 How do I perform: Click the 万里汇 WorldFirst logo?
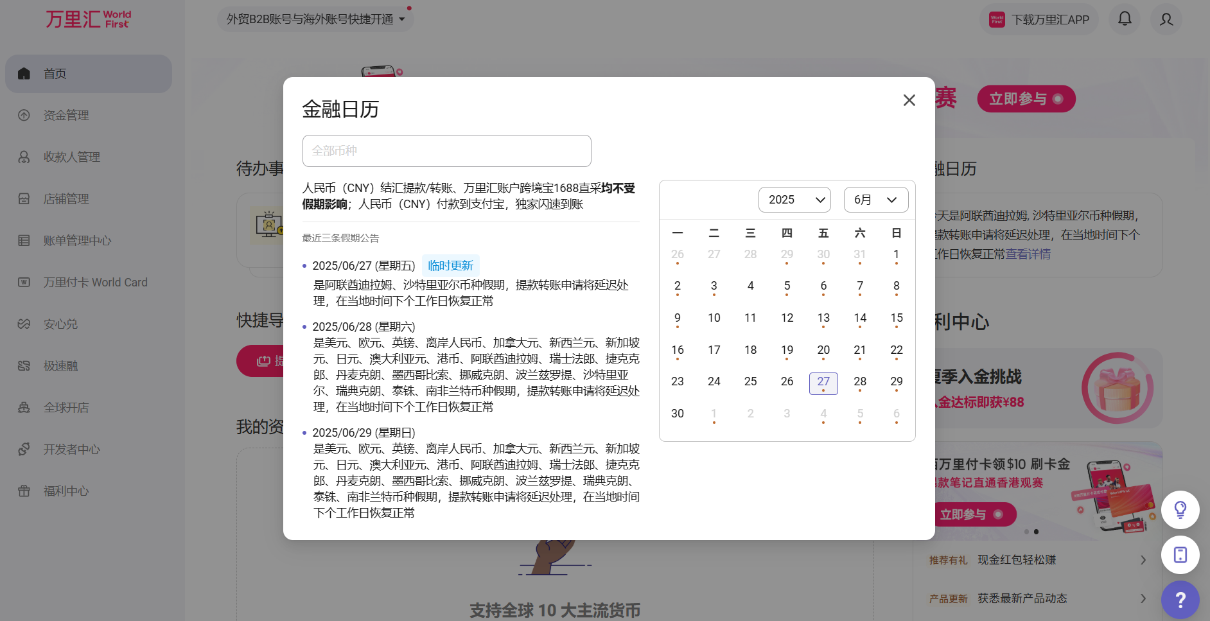[x=88, y=19]
